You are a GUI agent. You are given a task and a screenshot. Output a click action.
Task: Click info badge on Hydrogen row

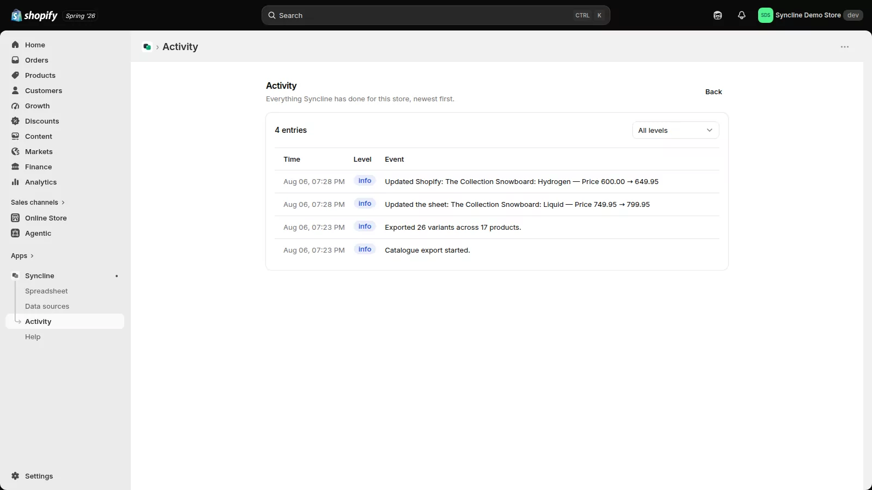click(x=365, y=181)
